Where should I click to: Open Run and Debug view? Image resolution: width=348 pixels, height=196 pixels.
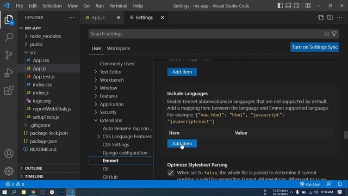pos(9,72)
